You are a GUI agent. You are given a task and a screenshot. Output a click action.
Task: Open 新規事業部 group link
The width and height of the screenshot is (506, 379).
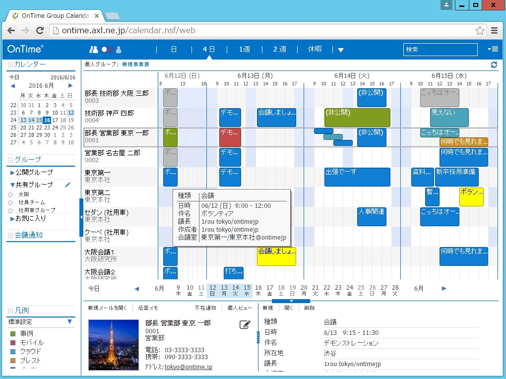[135, 64]
